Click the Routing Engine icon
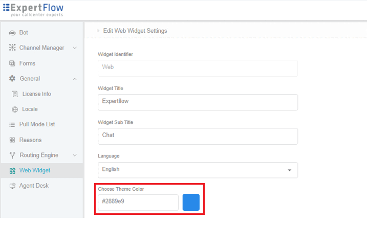 click(12, 155)
